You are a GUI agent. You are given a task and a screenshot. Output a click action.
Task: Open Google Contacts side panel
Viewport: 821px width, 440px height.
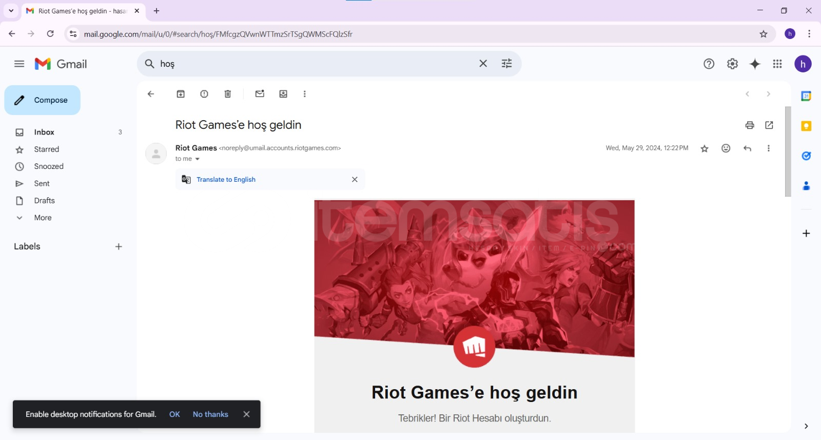[x=806, y=186]
